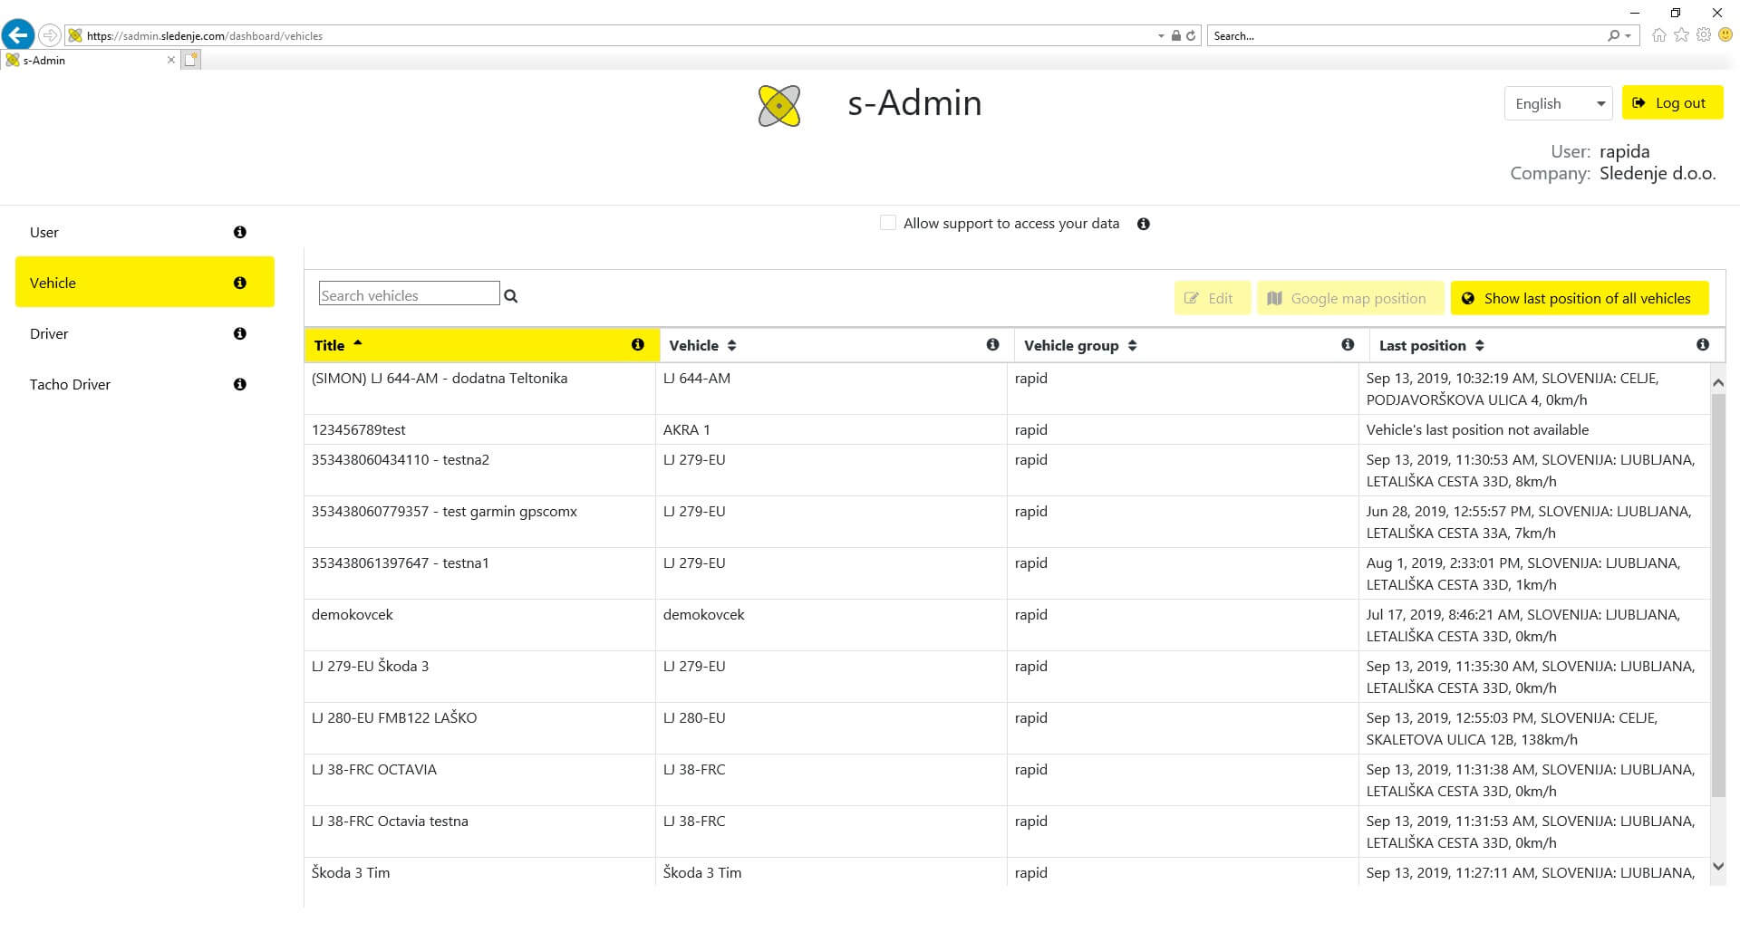Screen dimensions: 1740x942
Task: Click info icon in Last position column header
Action: [x=1703, y=344]
